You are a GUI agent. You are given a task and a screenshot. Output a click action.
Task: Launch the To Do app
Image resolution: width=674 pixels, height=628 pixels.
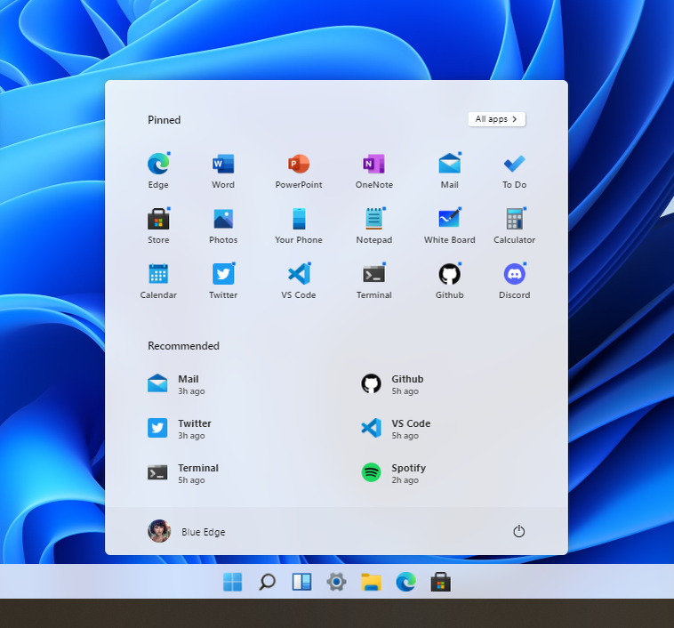click(x=514, y=170)
